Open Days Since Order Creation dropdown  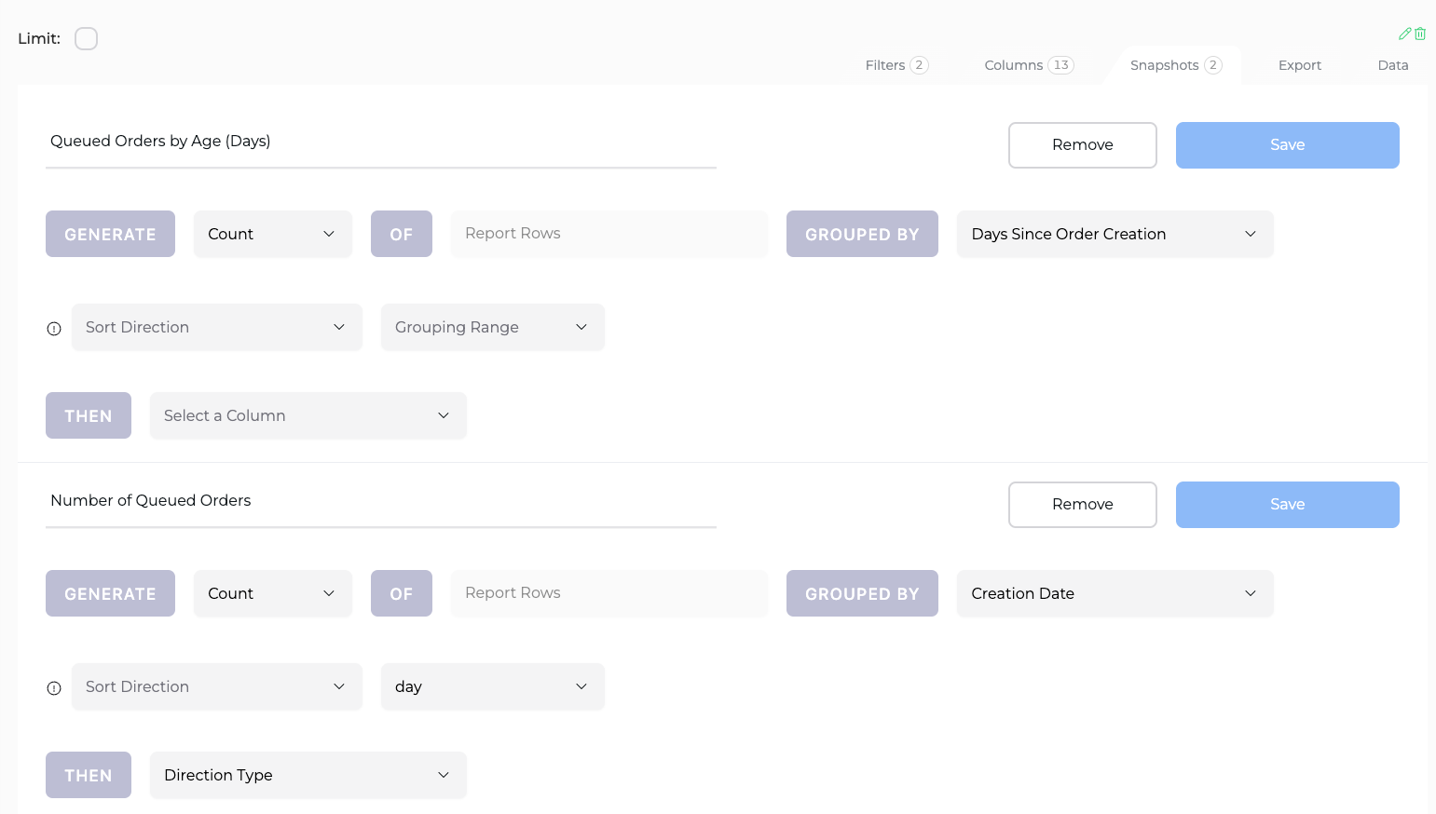[1115, 234]
